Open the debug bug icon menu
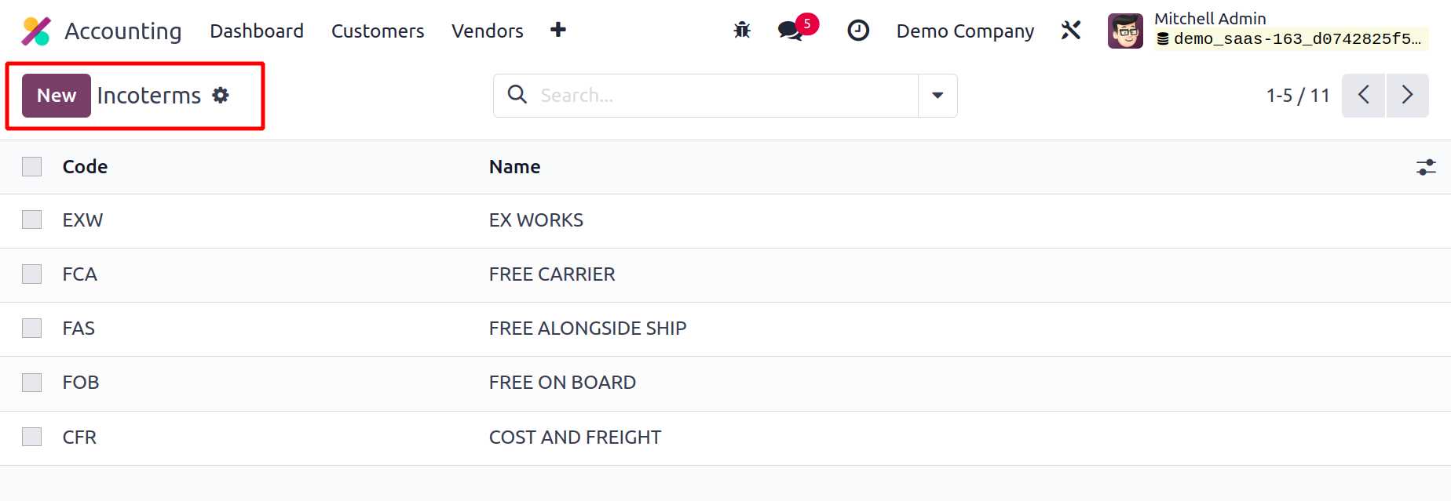Image resolution: width=1451 pixels, height=501 pixels. 742,31
